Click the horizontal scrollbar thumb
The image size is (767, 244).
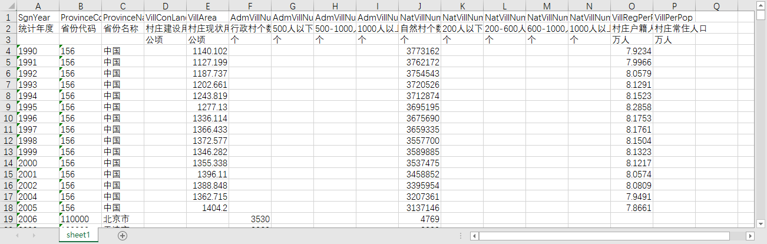click(604, 236)
